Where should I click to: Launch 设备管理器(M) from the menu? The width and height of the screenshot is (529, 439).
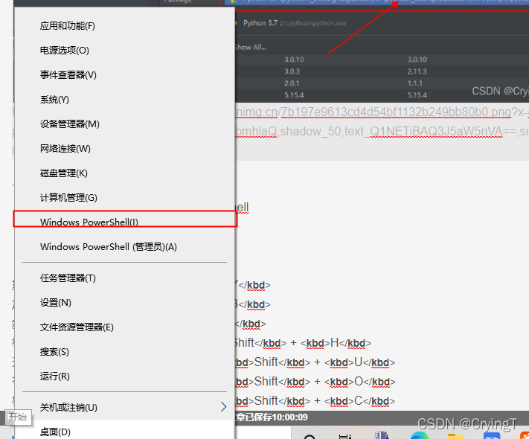[x=125, y=124]
